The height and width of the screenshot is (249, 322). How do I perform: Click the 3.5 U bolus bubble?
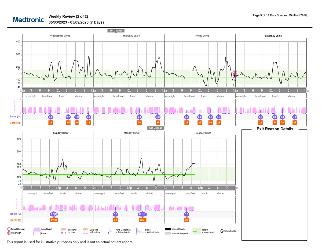coord(200,117)
